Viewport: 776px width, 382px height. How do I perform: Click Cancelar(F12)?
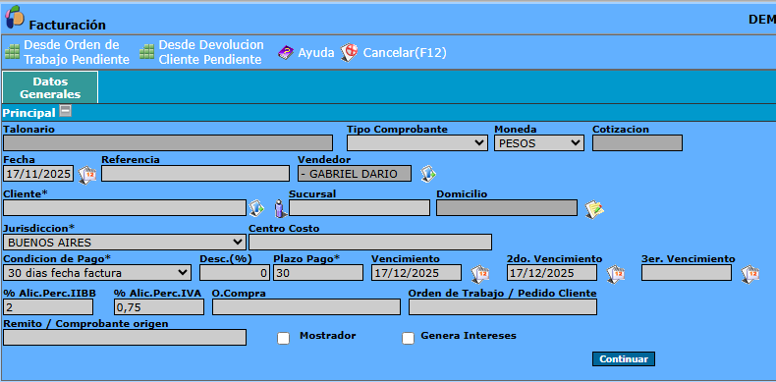pyautogui.click(x=405, y=52)
